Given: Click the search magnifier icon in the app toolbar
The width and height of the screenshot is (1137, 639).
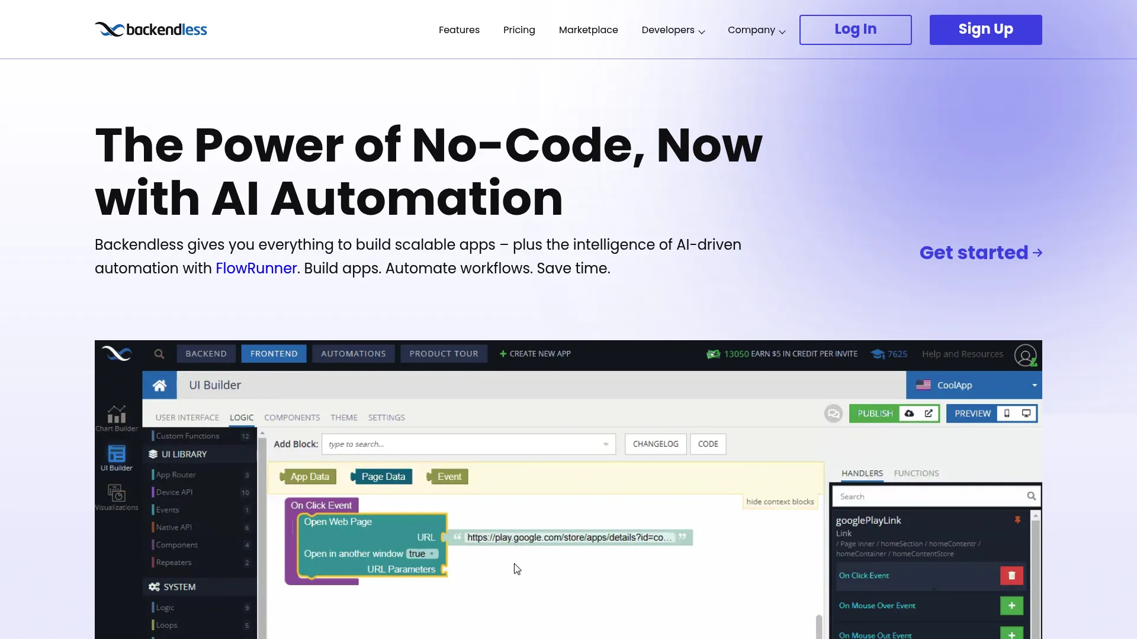Looking at the screenshot, I should pyautogui.click(x=159, y=354).
